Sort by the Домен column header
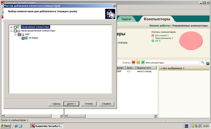211x129 pixels. click(x=121, y=68)
